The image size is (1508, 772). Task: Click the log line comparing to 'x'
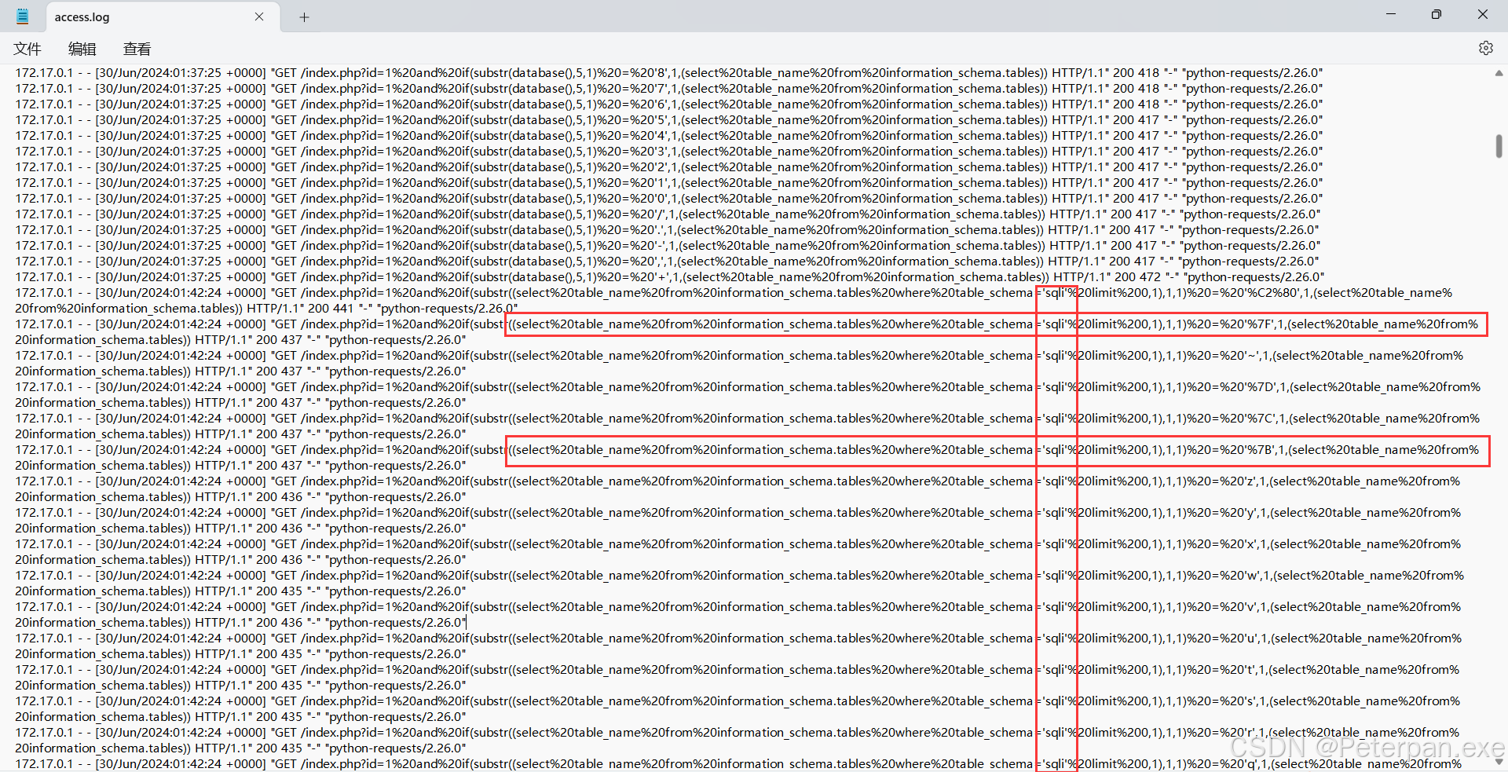[738, 544]
